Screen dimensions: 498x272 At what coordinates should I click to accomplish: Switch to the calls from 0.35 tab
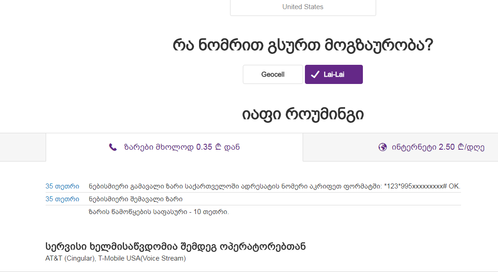174,146
